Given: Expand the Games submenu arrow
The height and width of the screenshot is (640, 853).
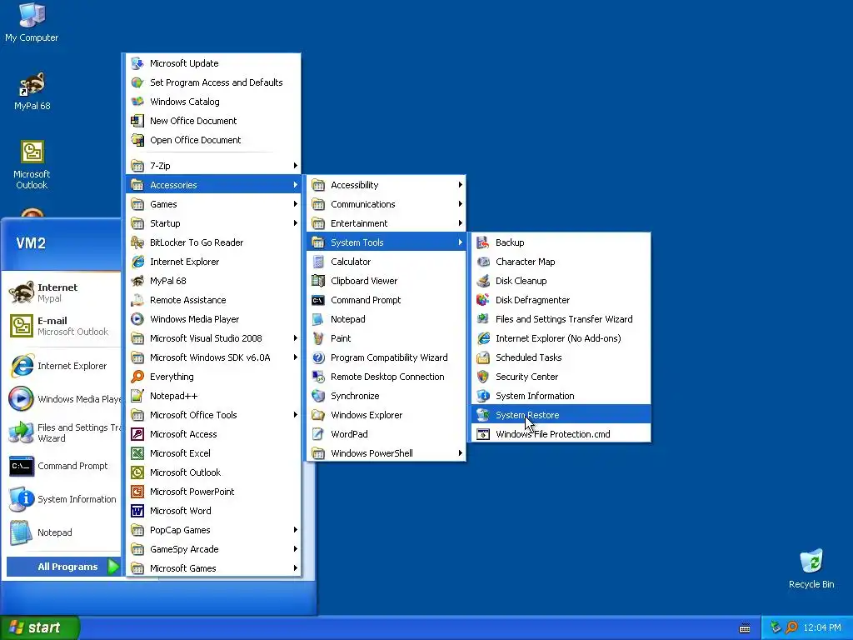Looking at the screenshot, I should tap(296, 204).
